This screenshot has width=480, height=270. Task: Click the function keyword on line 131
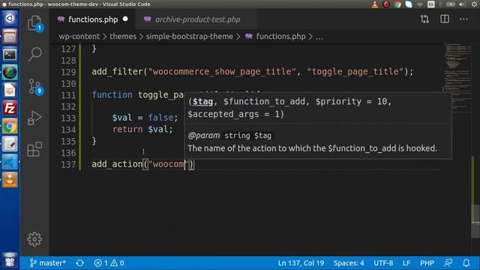tap(112, 94)
